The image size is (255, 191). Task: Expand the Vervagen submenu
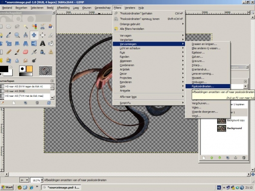(x=149, y=35)
